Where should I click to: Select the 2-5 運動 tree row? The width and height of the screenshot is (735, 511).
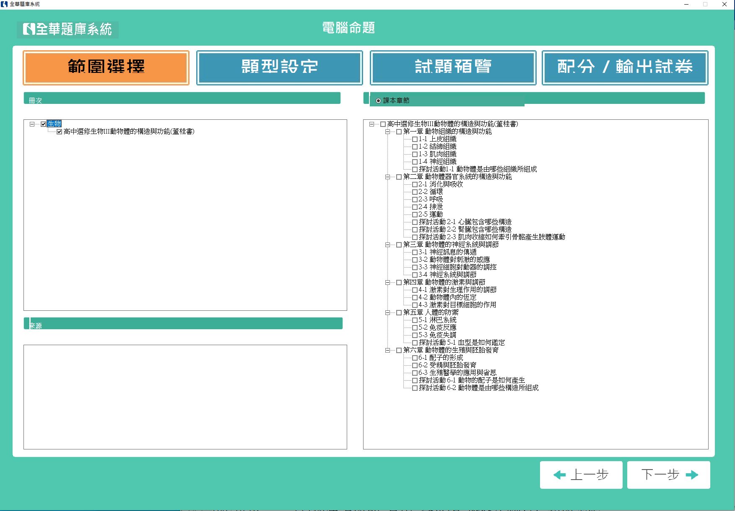pyautogui.click(x=431, y=214)
